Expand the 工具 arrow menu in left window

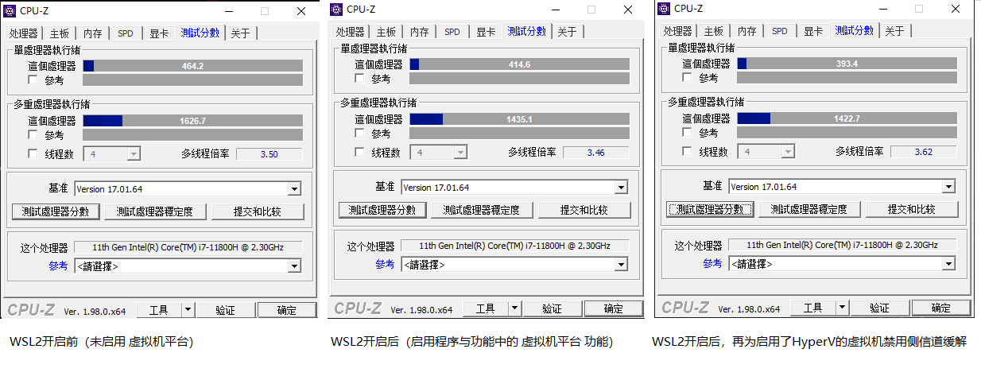pos(188,310)
